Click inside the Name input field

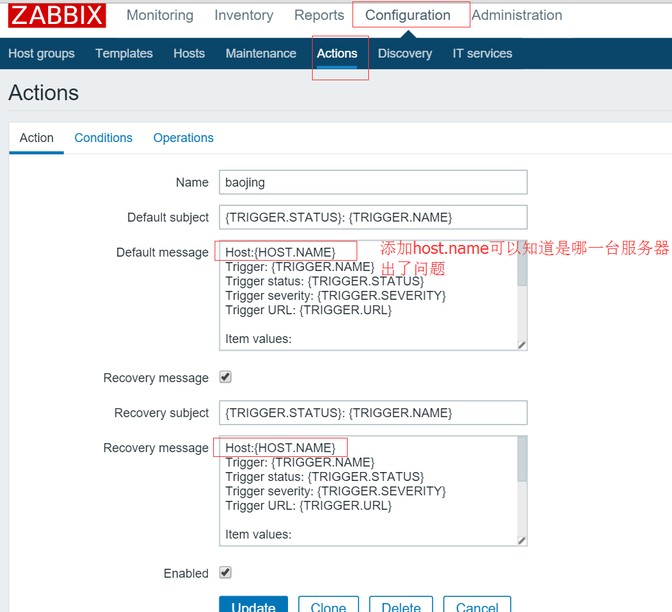pyautogui.click(x=372, y=182)
